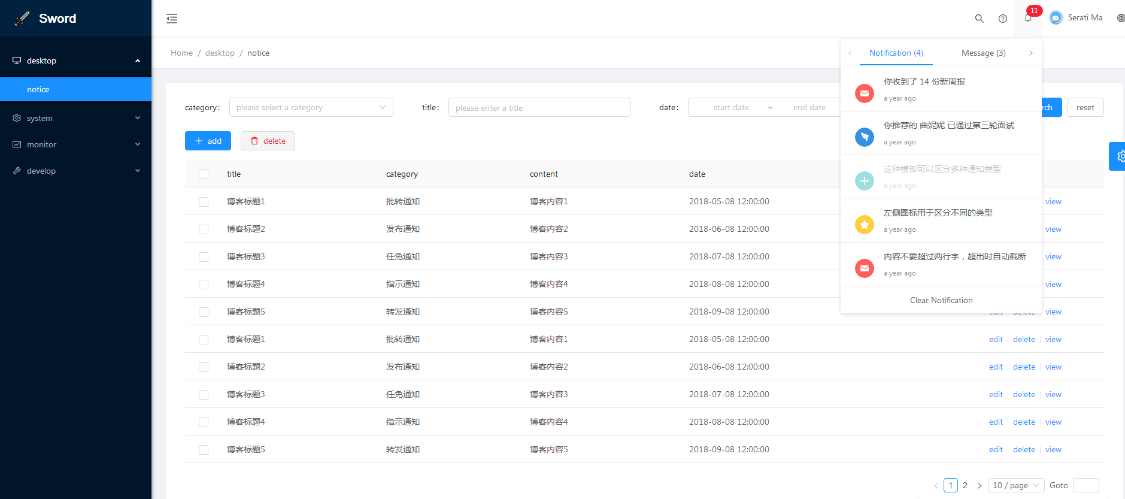Check first 博客标题1 row checkbox
The image size is (1125, 499).
204,202
